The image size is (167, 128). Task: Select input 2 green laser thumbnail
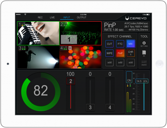[80, 33]
